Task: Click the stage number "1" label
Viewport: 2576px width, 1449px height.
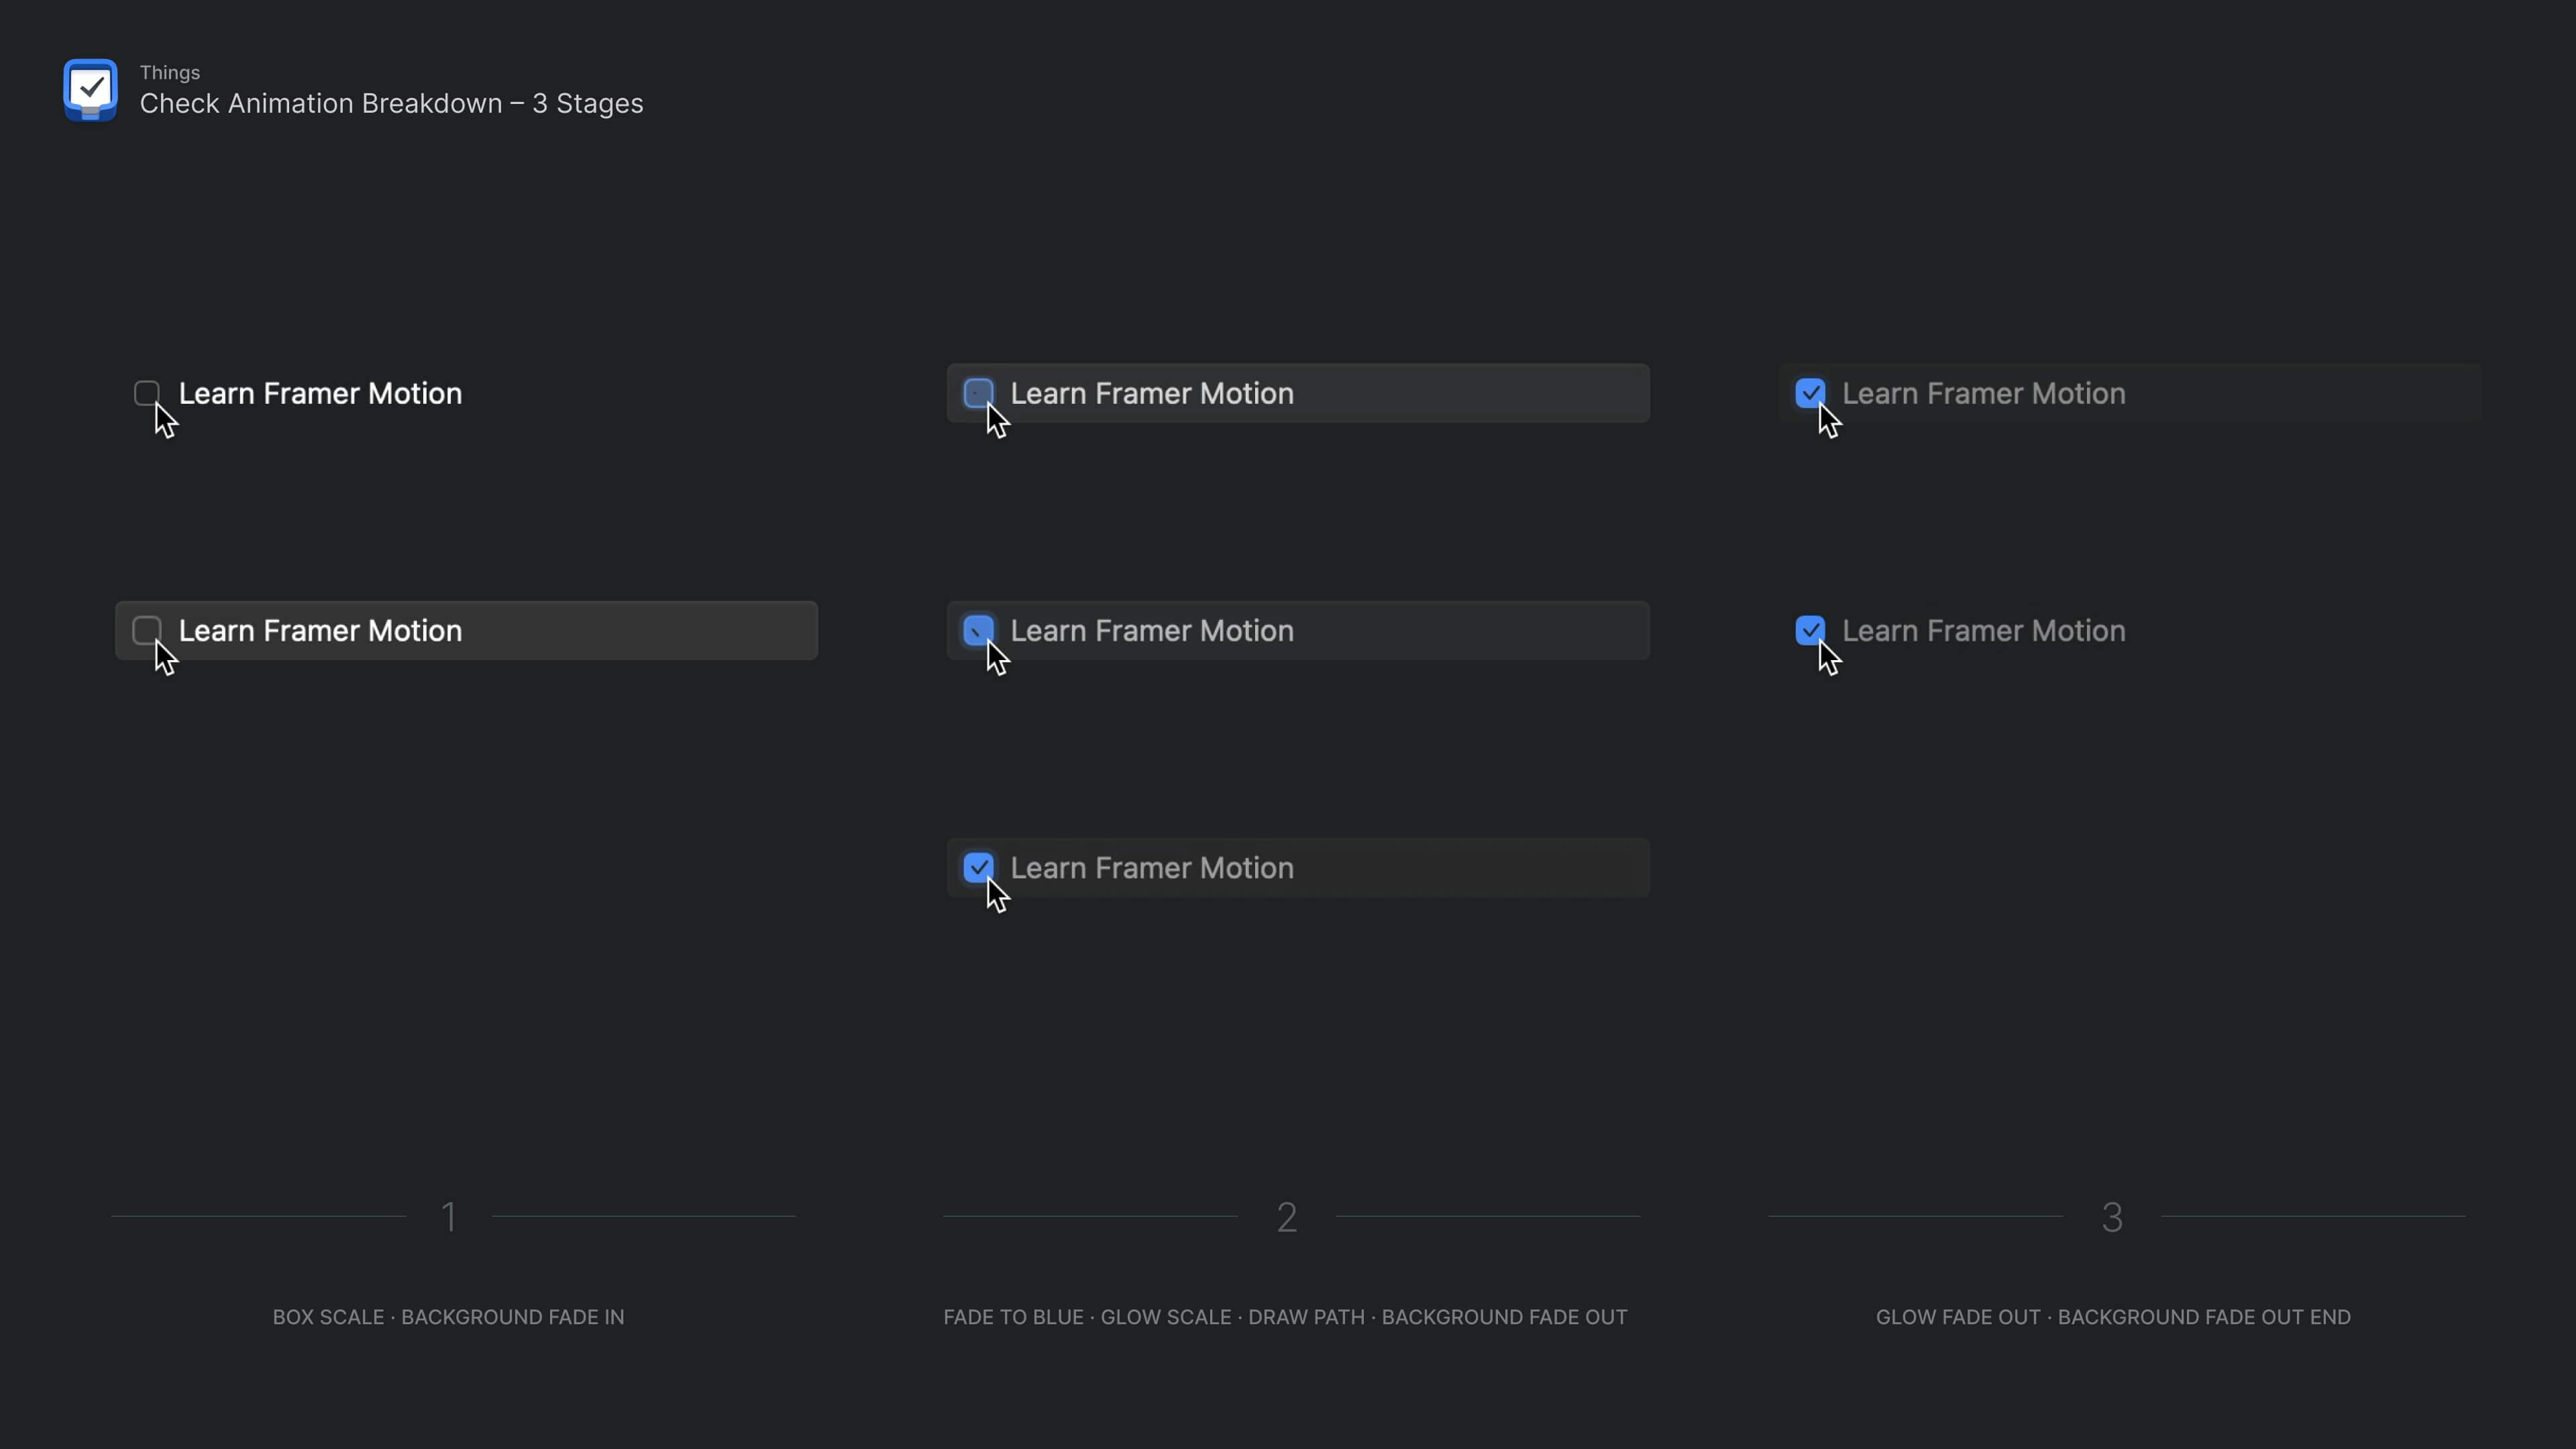Action: 449,1217
